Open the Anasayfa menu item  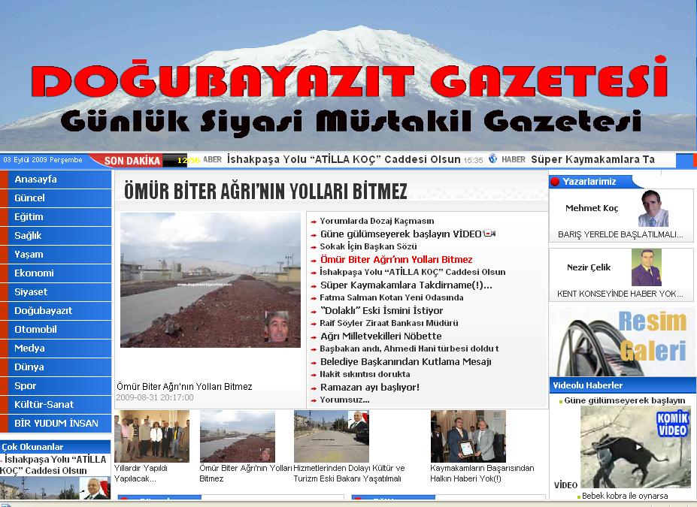pos(35,180)
